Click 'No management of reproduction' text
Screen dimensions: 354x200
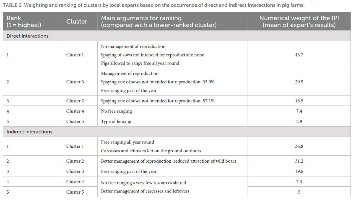point(133,47)
